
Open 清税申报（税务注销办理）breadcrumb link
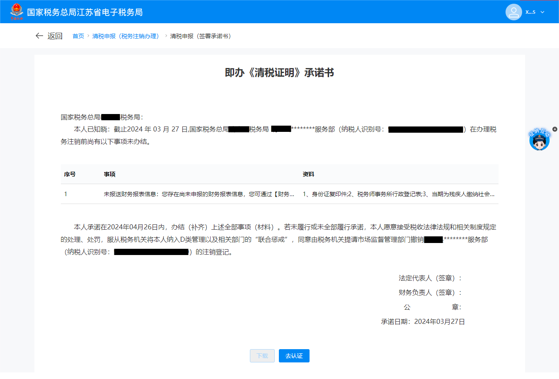pyautogui.click(x=126, y=36)
